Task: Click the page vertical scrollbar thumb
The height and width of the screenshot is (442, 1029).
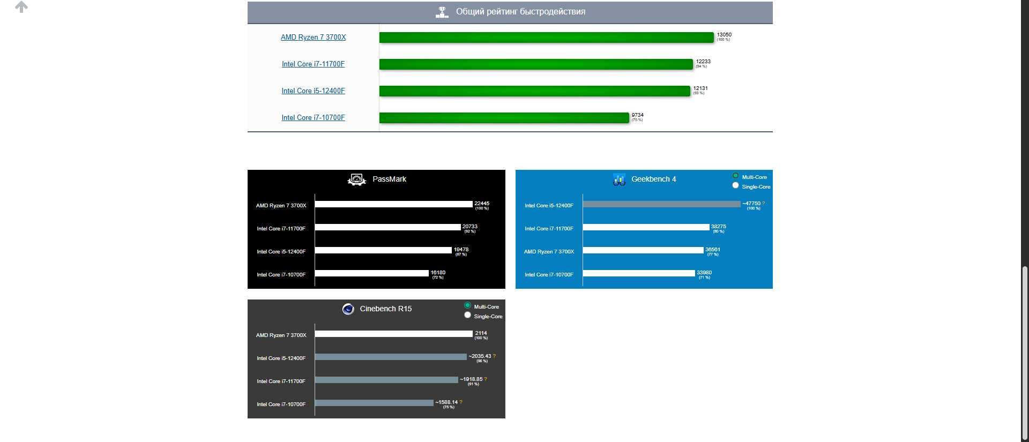Action: click(1025, 354)
